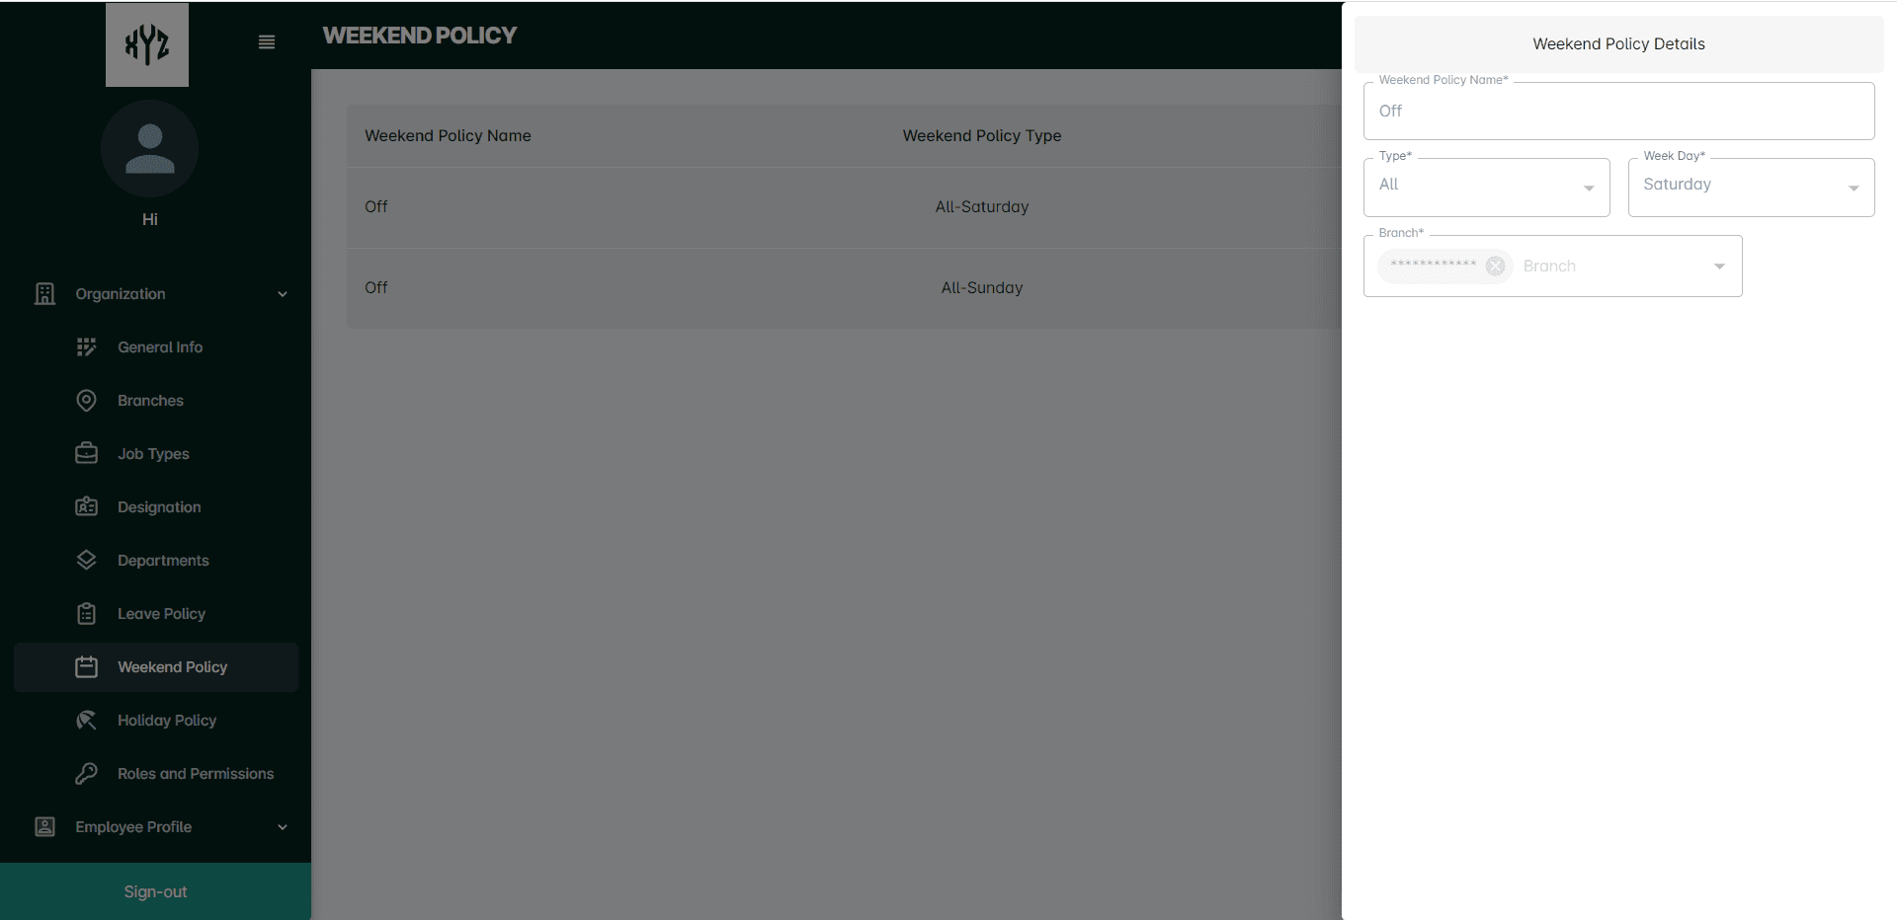Screen dimensions: 1897x920
Task: Click the hamburger menu icon
Action: coord(266,42)
